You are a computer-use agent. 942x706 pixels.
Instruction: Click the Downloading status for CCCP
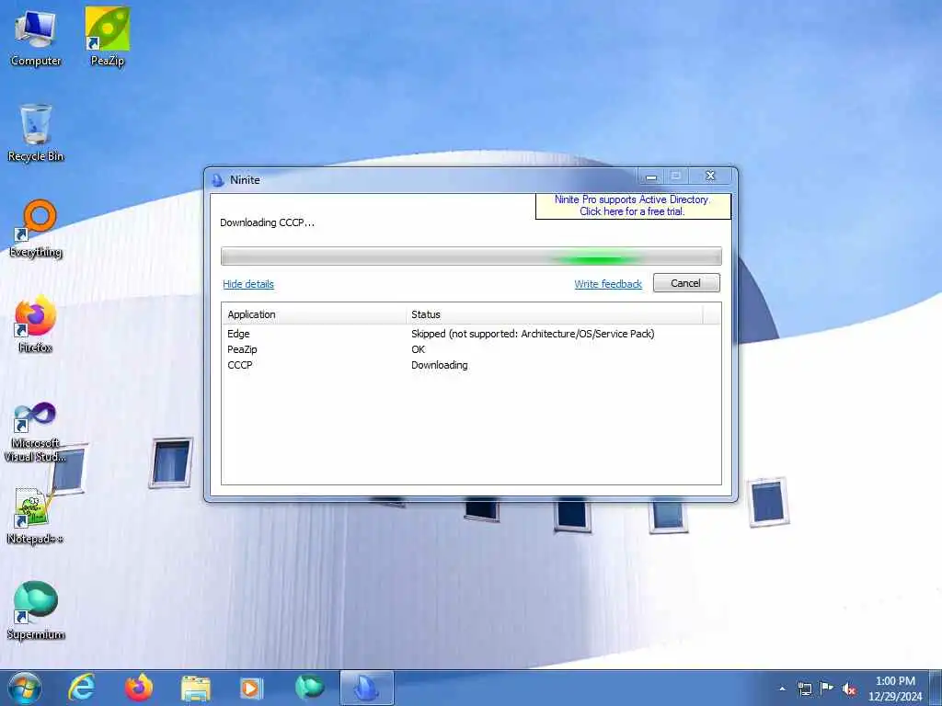pos(439,365)
